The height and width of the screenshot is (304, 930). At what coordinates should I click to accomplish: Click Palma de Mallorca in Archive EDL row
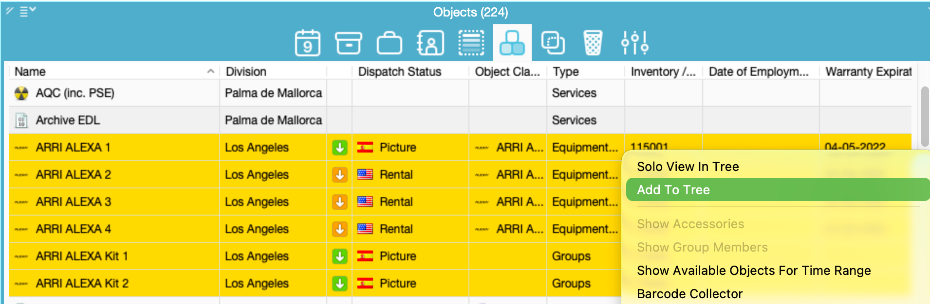coord(273,120)
